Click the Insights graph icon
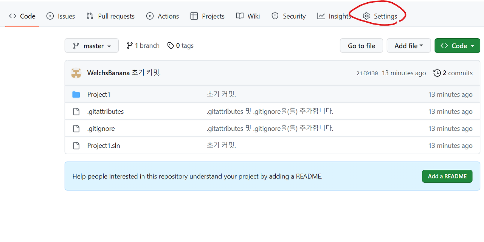The width and height of the screenshot is (484, 242). pyautogui.click(x=321, y=16)
